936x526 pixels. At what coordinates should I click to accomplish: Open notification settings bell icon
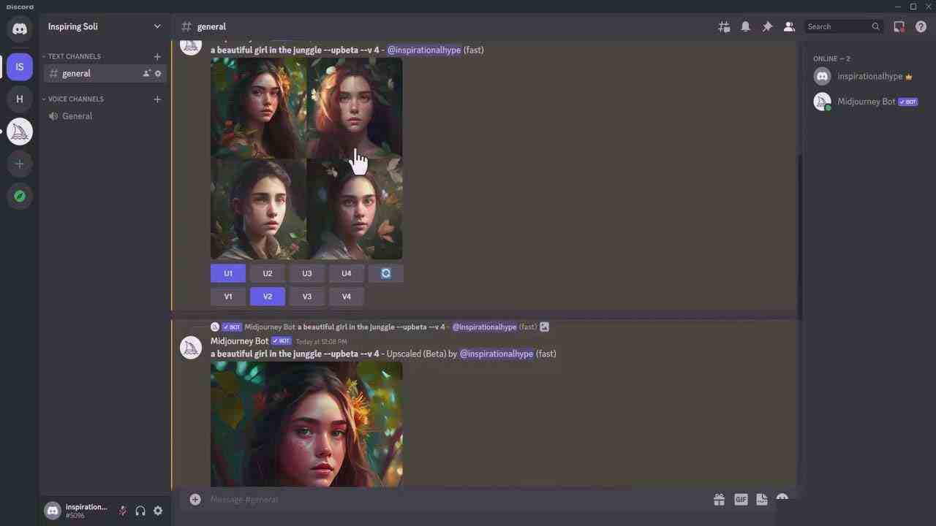745,26
